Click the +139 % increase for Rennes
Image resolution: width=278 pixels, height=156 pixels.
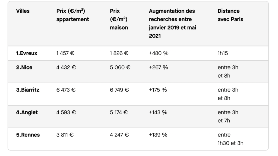click(x=158, y=135)
